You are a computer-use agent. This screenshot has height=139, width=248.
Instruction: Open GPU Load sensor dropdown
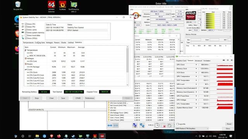click(x=196, y=84)
